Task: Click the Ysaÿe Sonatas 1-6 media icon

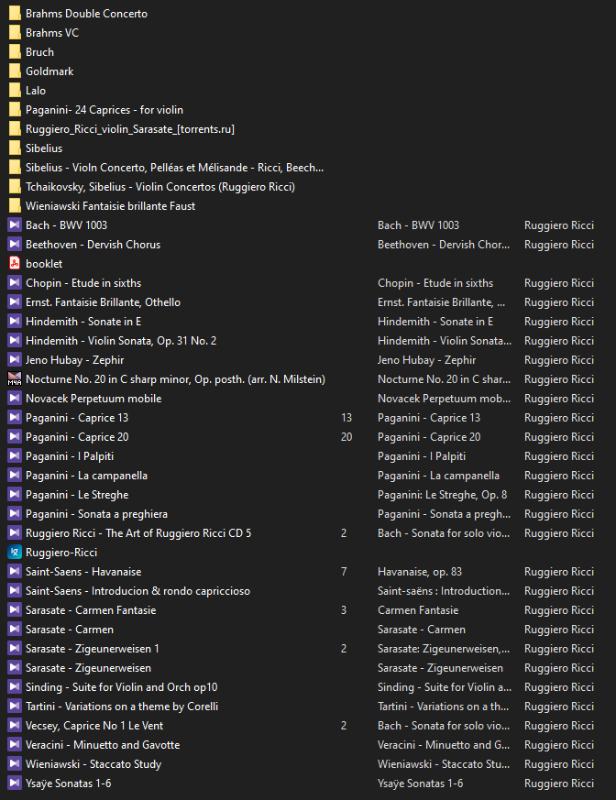Action: (x=14, y=784)
